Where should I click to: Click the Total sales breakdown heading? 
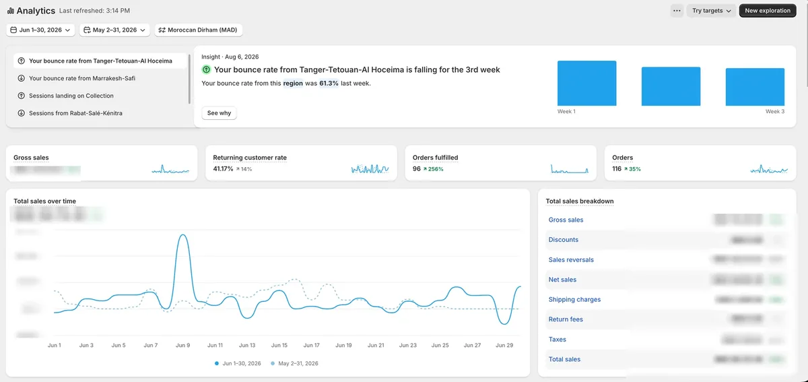tap(580, 201)
